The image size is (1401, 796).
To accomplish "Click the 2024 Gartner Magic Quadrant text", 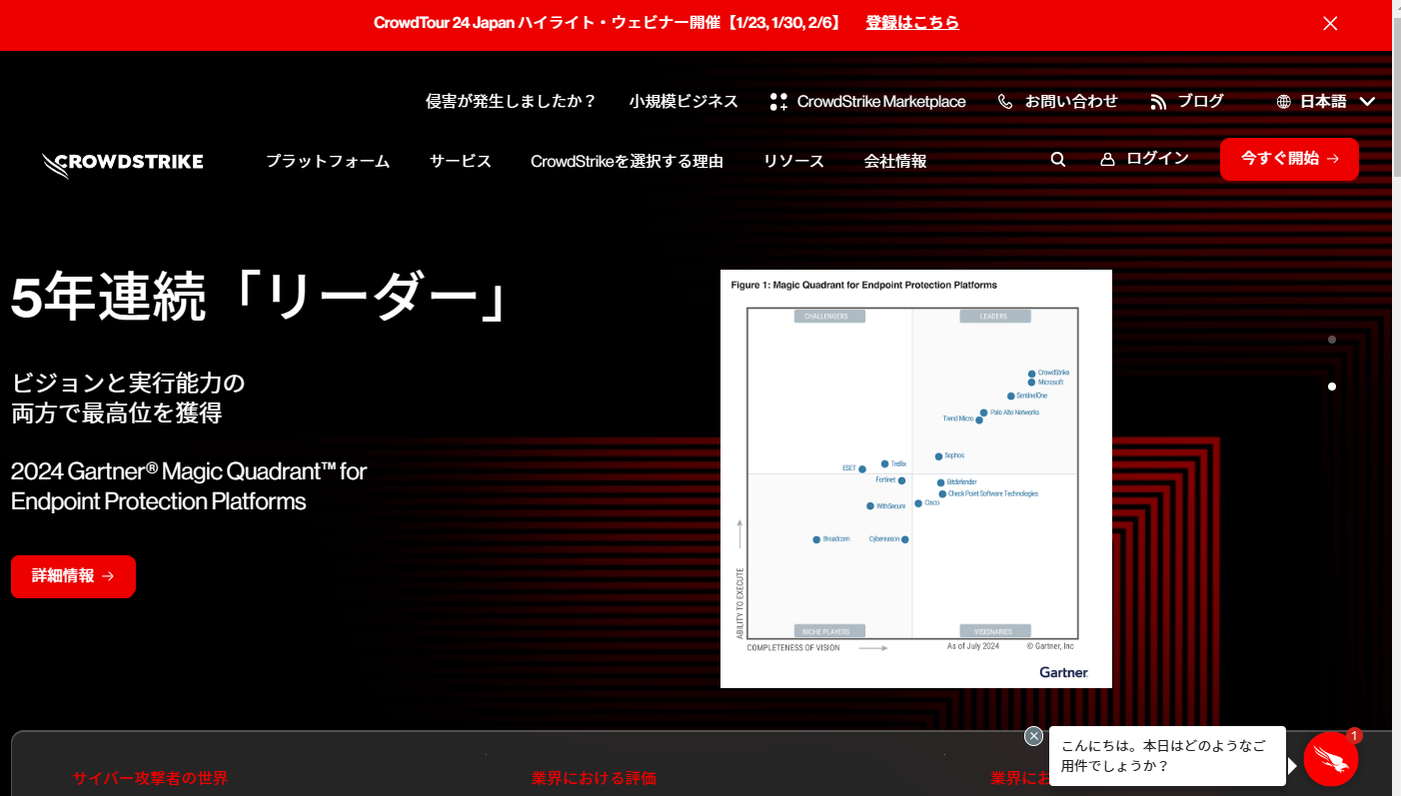I will click(x=189, y=485).
